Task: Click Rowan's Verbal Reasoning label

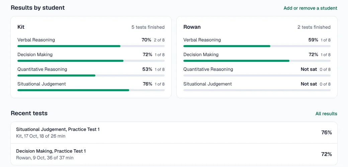Action: click(x=202, y=40)
